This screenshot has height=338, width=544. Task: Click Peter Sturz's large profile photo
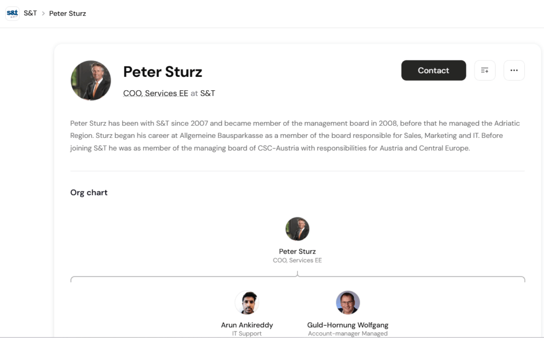point(91,81)
